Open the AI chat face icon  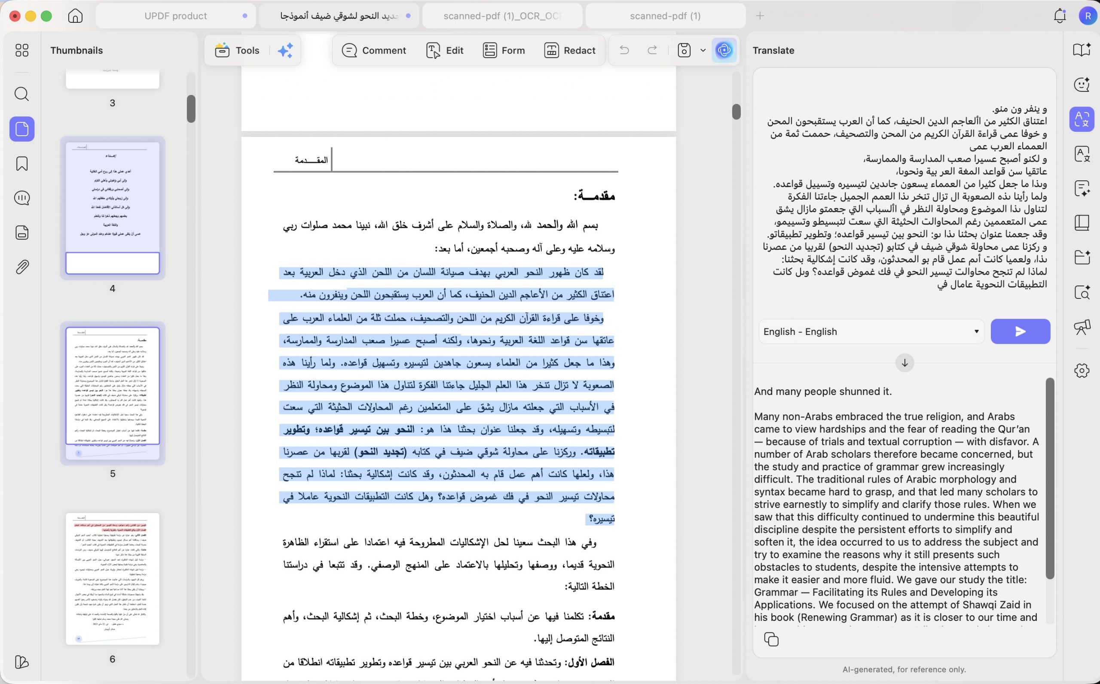click(1082, 85)
